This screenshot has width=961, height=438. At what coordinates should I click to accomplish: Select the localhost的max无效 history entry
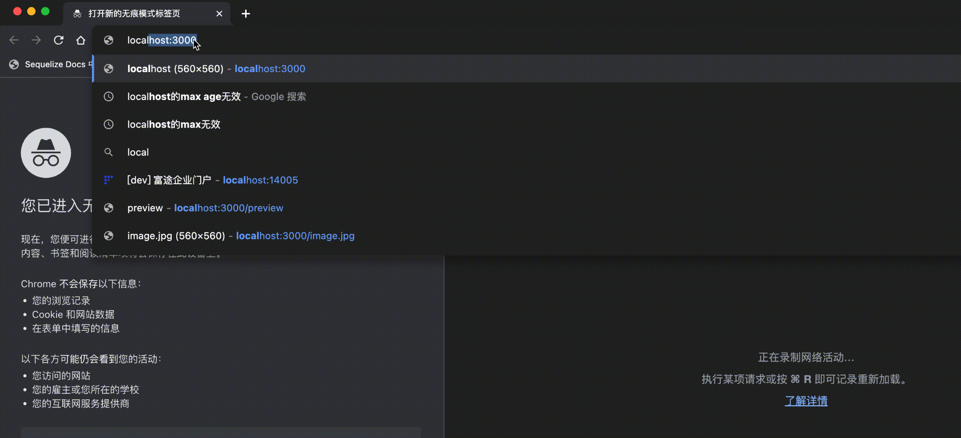pyautogui.click(x=174, y=124)
